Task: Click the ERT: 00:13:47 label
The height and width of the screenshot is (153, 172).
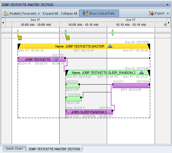Action: (84, 51)
